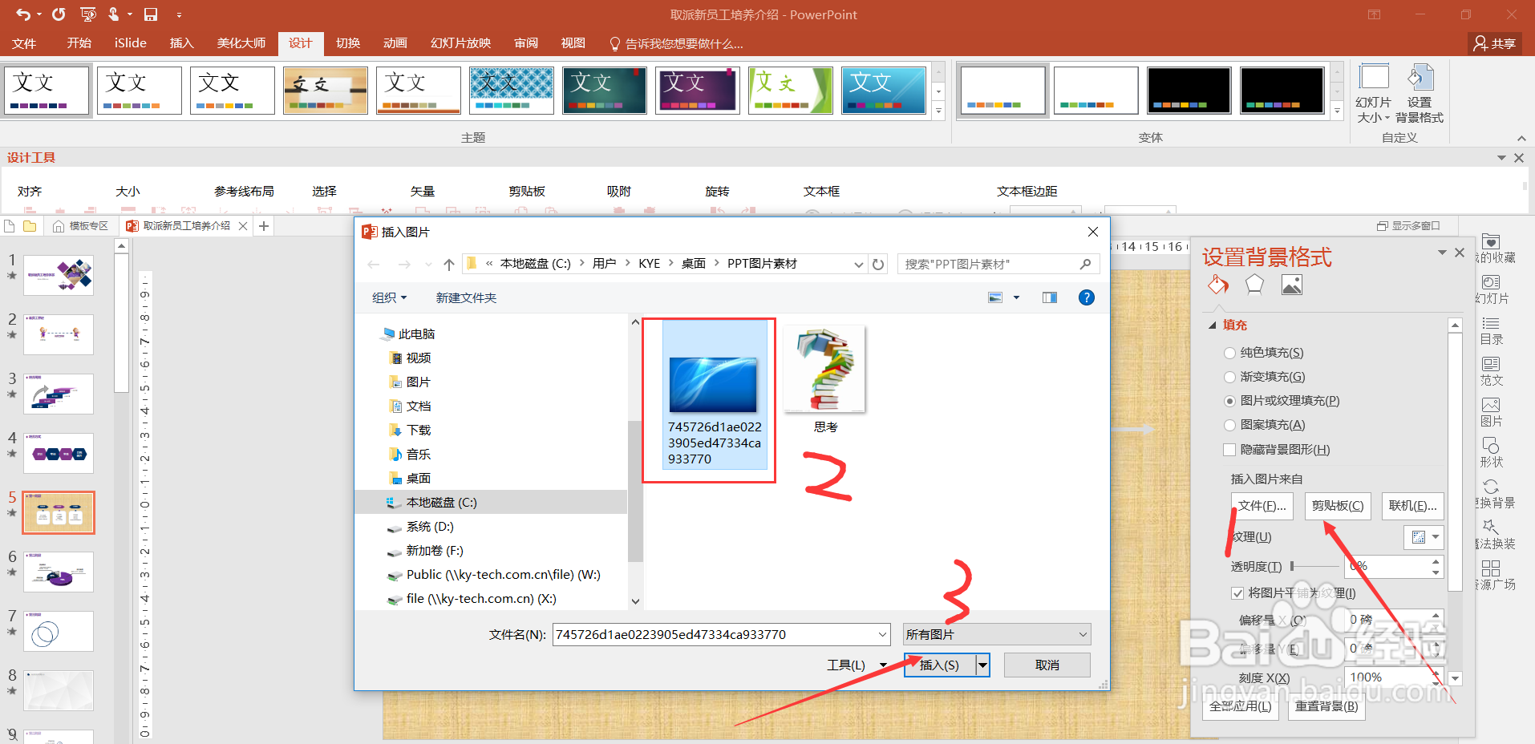1535x744 pixels.
Task: Open the 文件 menu tab
Action: [x=24, y=43]
